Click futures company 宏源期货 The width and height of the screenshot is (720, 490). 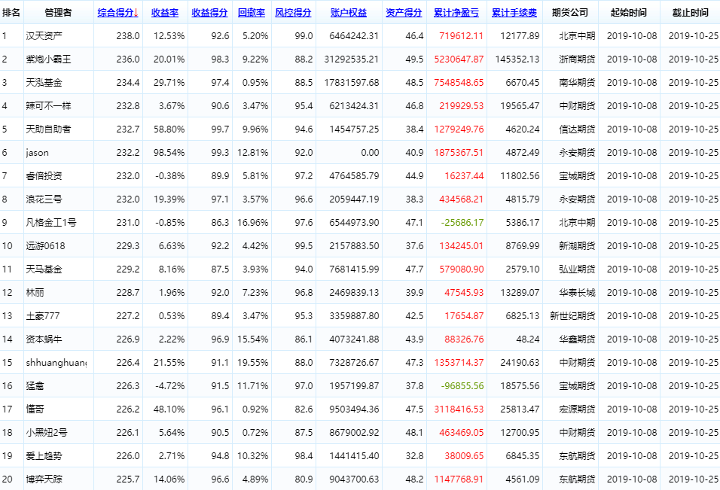(577, 409)
